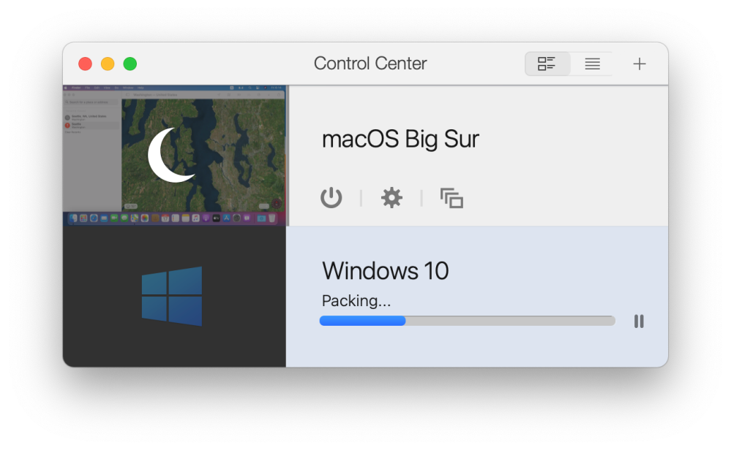Select the Windows 10 name label
The height and width of the screenshot is (450, 731).
point(385,271)
